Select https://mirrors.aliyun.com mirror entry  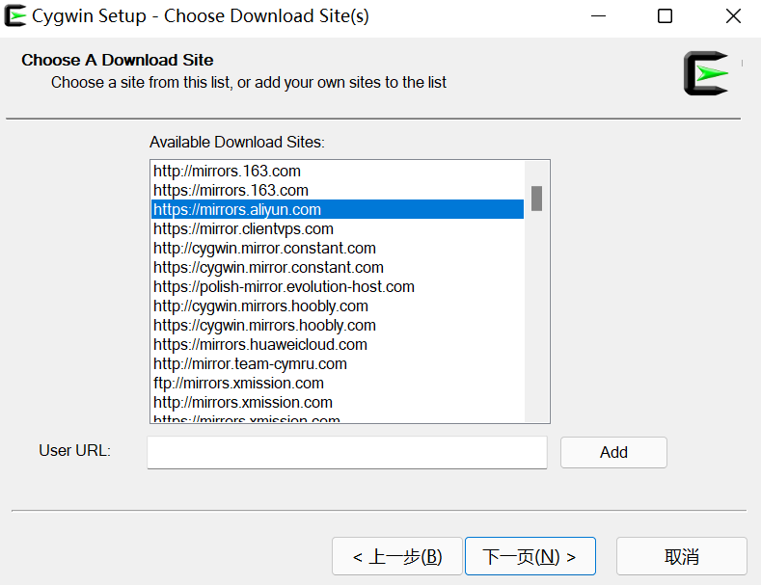(338, 209)
